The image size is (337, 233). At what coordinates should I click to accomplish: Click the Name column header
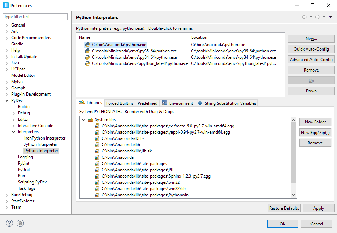click(133, 37)
